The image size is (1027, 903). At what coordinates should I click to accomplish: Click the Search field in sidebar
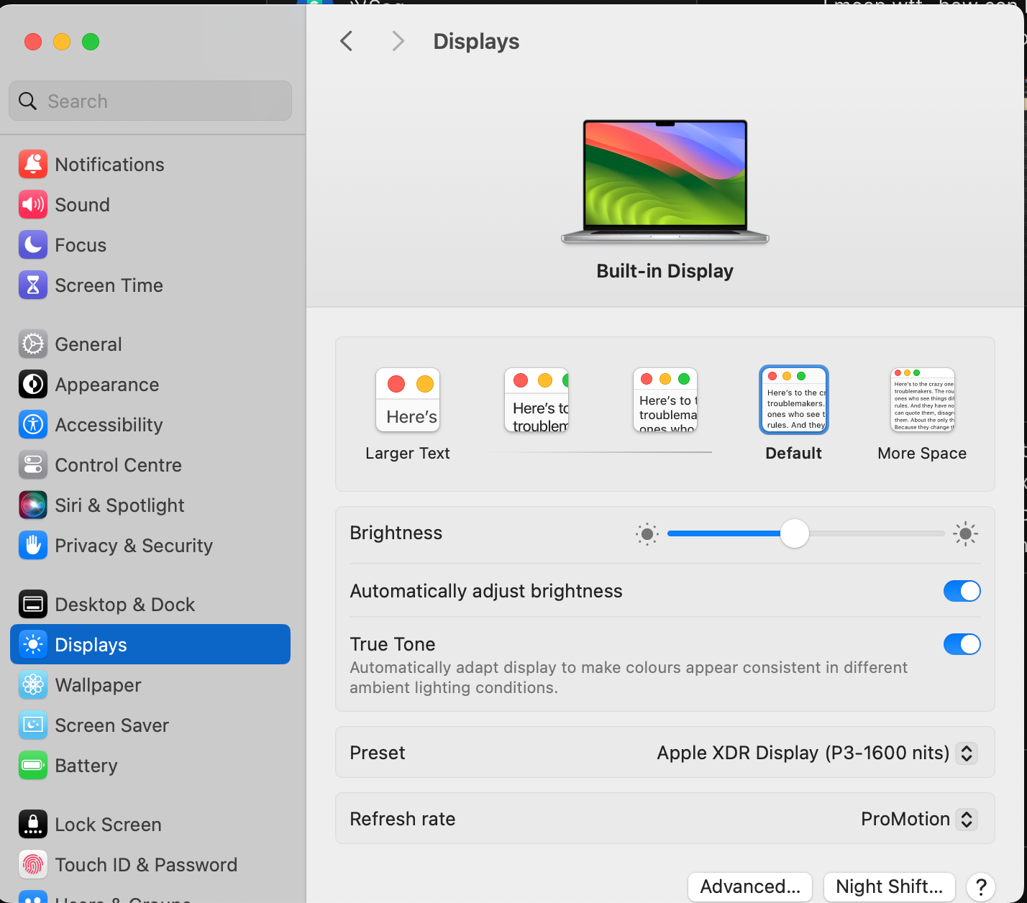[150, 101]
